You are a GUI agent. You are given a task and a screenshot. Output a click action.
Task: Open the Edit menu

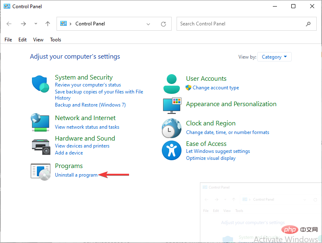(x=23, y=40)
